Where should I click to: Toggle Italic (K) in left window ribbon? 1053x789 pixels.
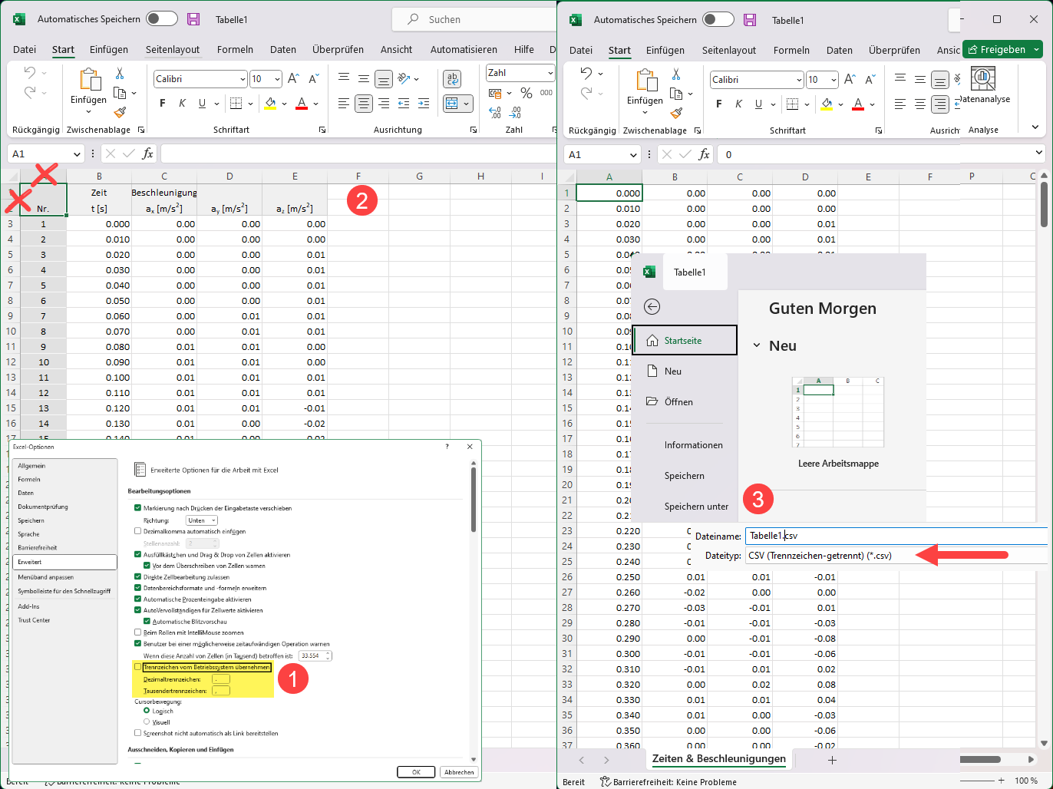pos(182,103)
